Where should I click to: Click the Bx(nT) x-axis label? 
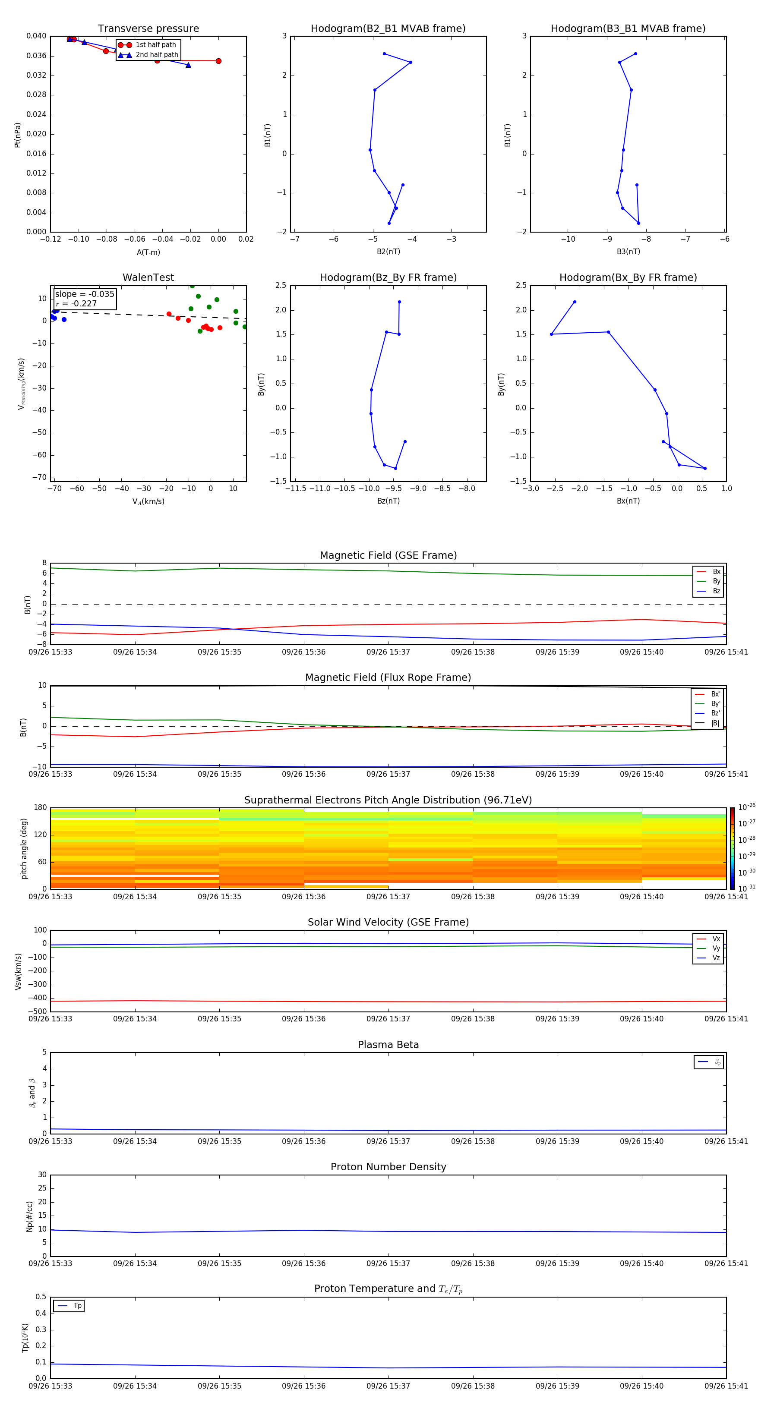click(628, 501)
